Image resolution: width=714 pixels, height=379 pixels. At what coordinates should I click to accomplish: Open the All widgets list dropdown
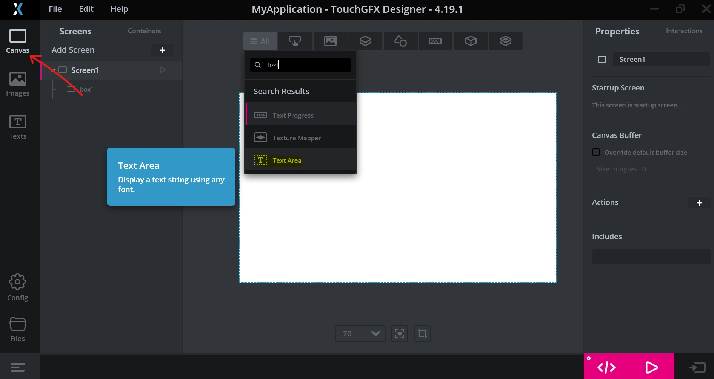click(x=260, y=41)
